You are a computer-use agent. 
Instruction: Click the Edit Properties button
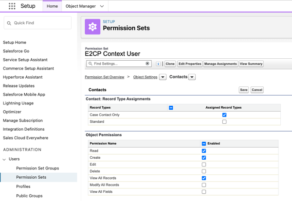point(190,64)
